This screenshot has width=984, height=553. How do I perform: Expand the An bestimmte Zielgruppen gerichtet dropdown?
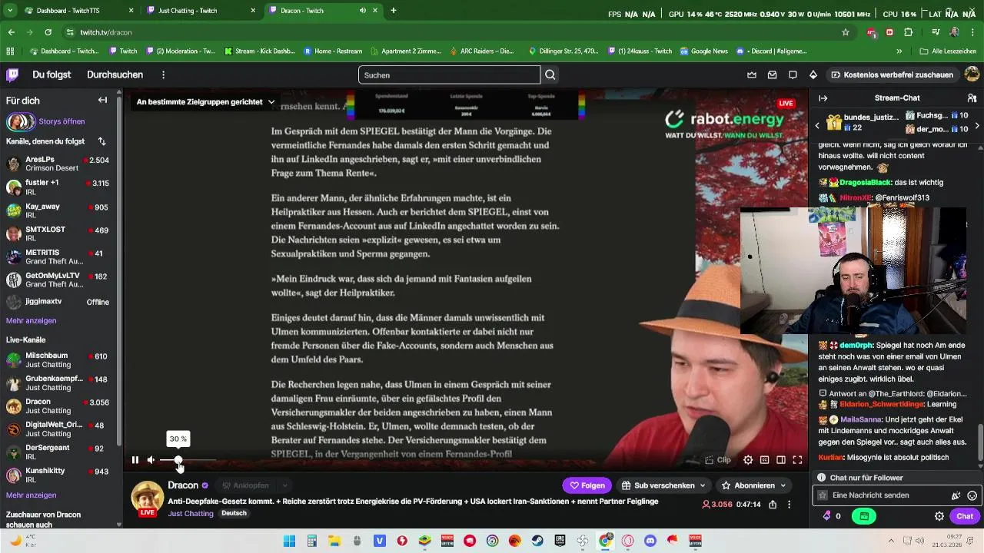point(205,101)
